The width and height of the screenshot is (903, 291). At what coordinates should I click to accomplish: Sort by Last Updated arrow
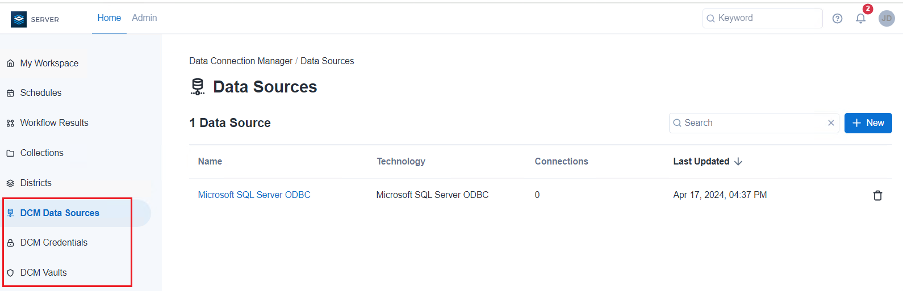tap(738, 162)
